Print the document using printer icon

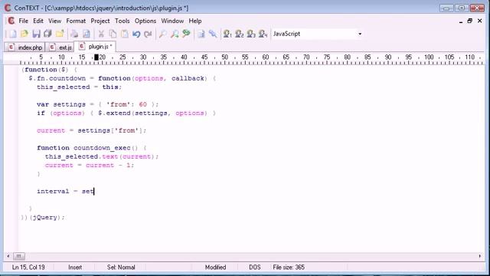(x=74, y=34)
